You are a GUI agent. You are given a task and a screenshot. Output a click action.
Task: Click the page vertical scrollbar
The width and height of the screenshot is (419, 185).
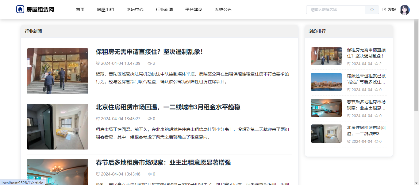(x=417, y=65)
